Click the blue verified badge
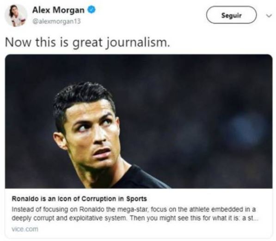Image resolution: width=276 pixels, height=241 pixels. click(x=92, y=10)
